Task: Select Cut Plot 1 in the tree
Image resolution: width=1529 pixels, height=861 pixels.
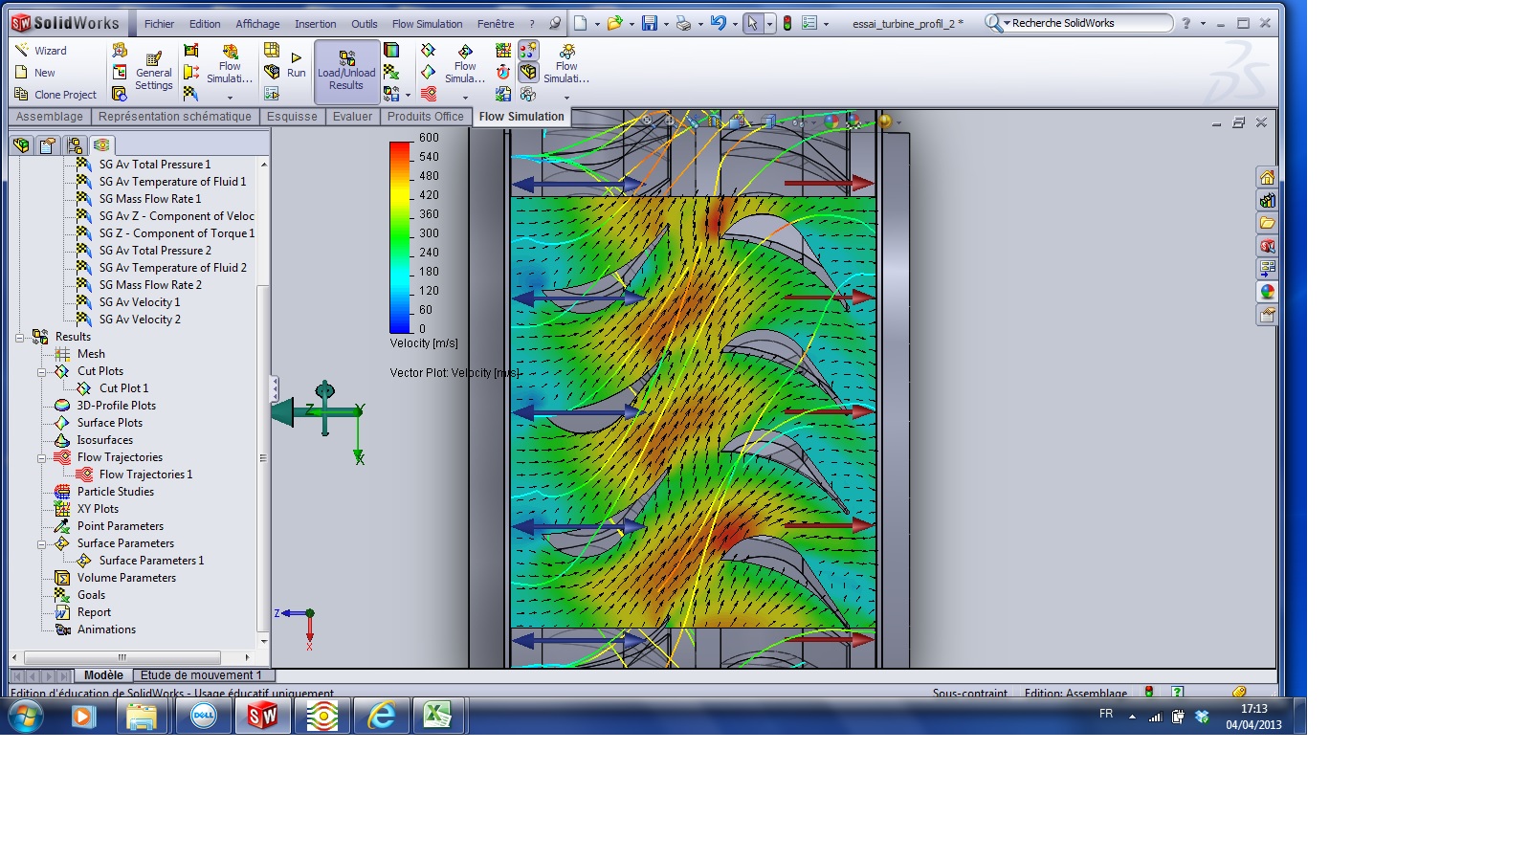Action: pyautogui.click(x=123, y=388)
